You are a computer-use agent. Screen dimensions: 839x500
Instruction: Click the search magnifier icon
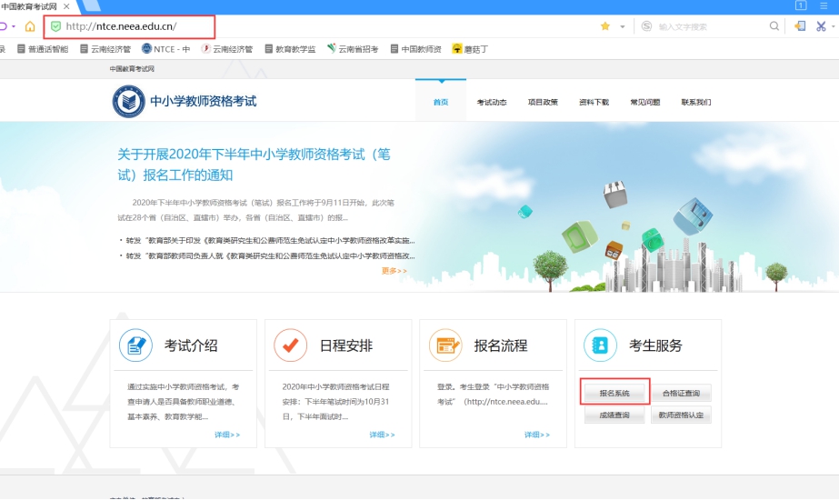(x=774, y=26)
